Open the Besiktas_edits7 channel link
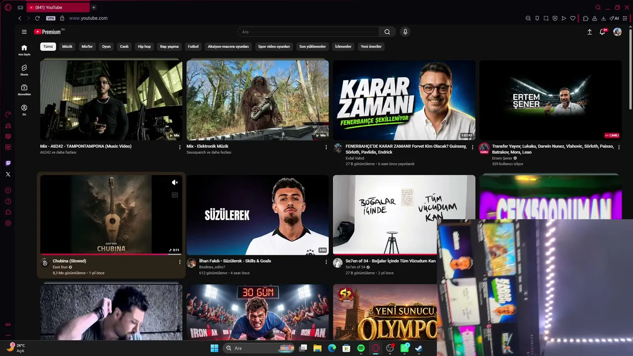Viewport: 633px width, 356px height. point(212,267)
